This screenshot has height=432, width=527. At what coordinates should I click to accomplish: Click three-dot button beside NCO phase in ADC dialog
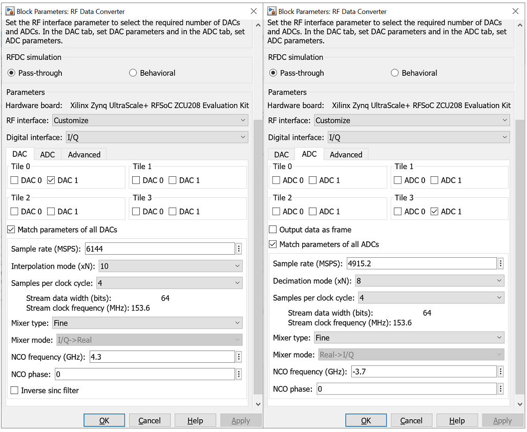[x=500, y=389]
